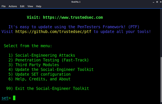Open the File menu
162x104 pixels.
[4, 6]
